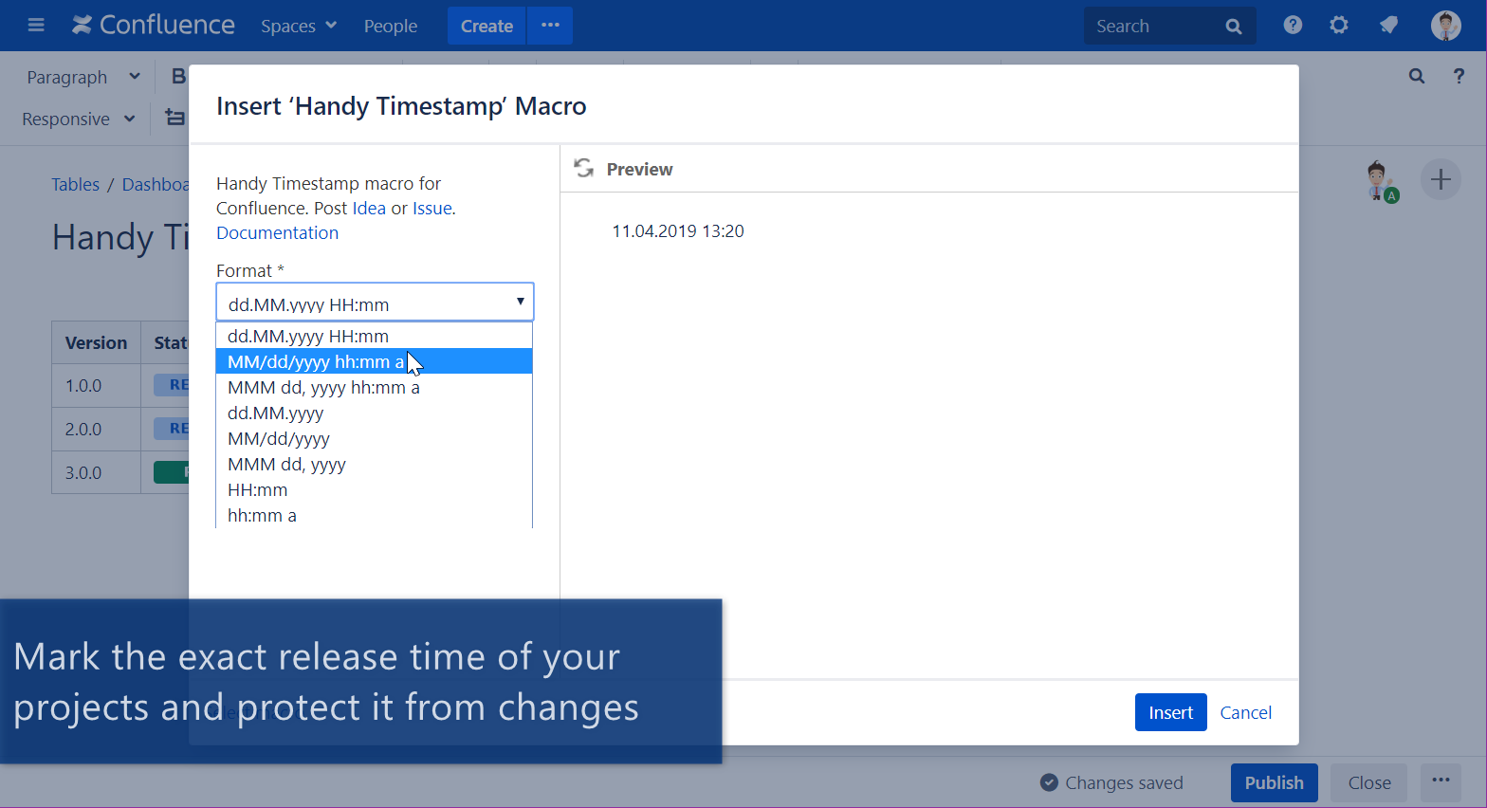The height and width of the screenshot is (808, 1487).
Task: Open the People page
Action: (390, 26)
